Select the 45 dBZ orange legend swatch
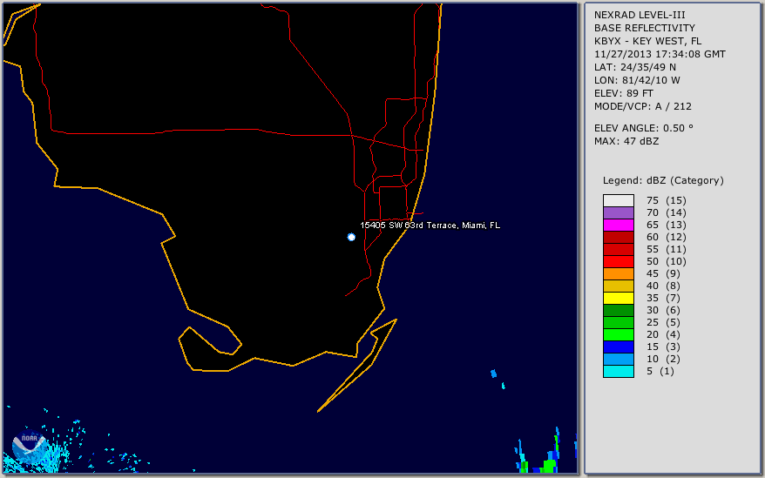This screenshot has height=478, width=765. click(618, 273)
